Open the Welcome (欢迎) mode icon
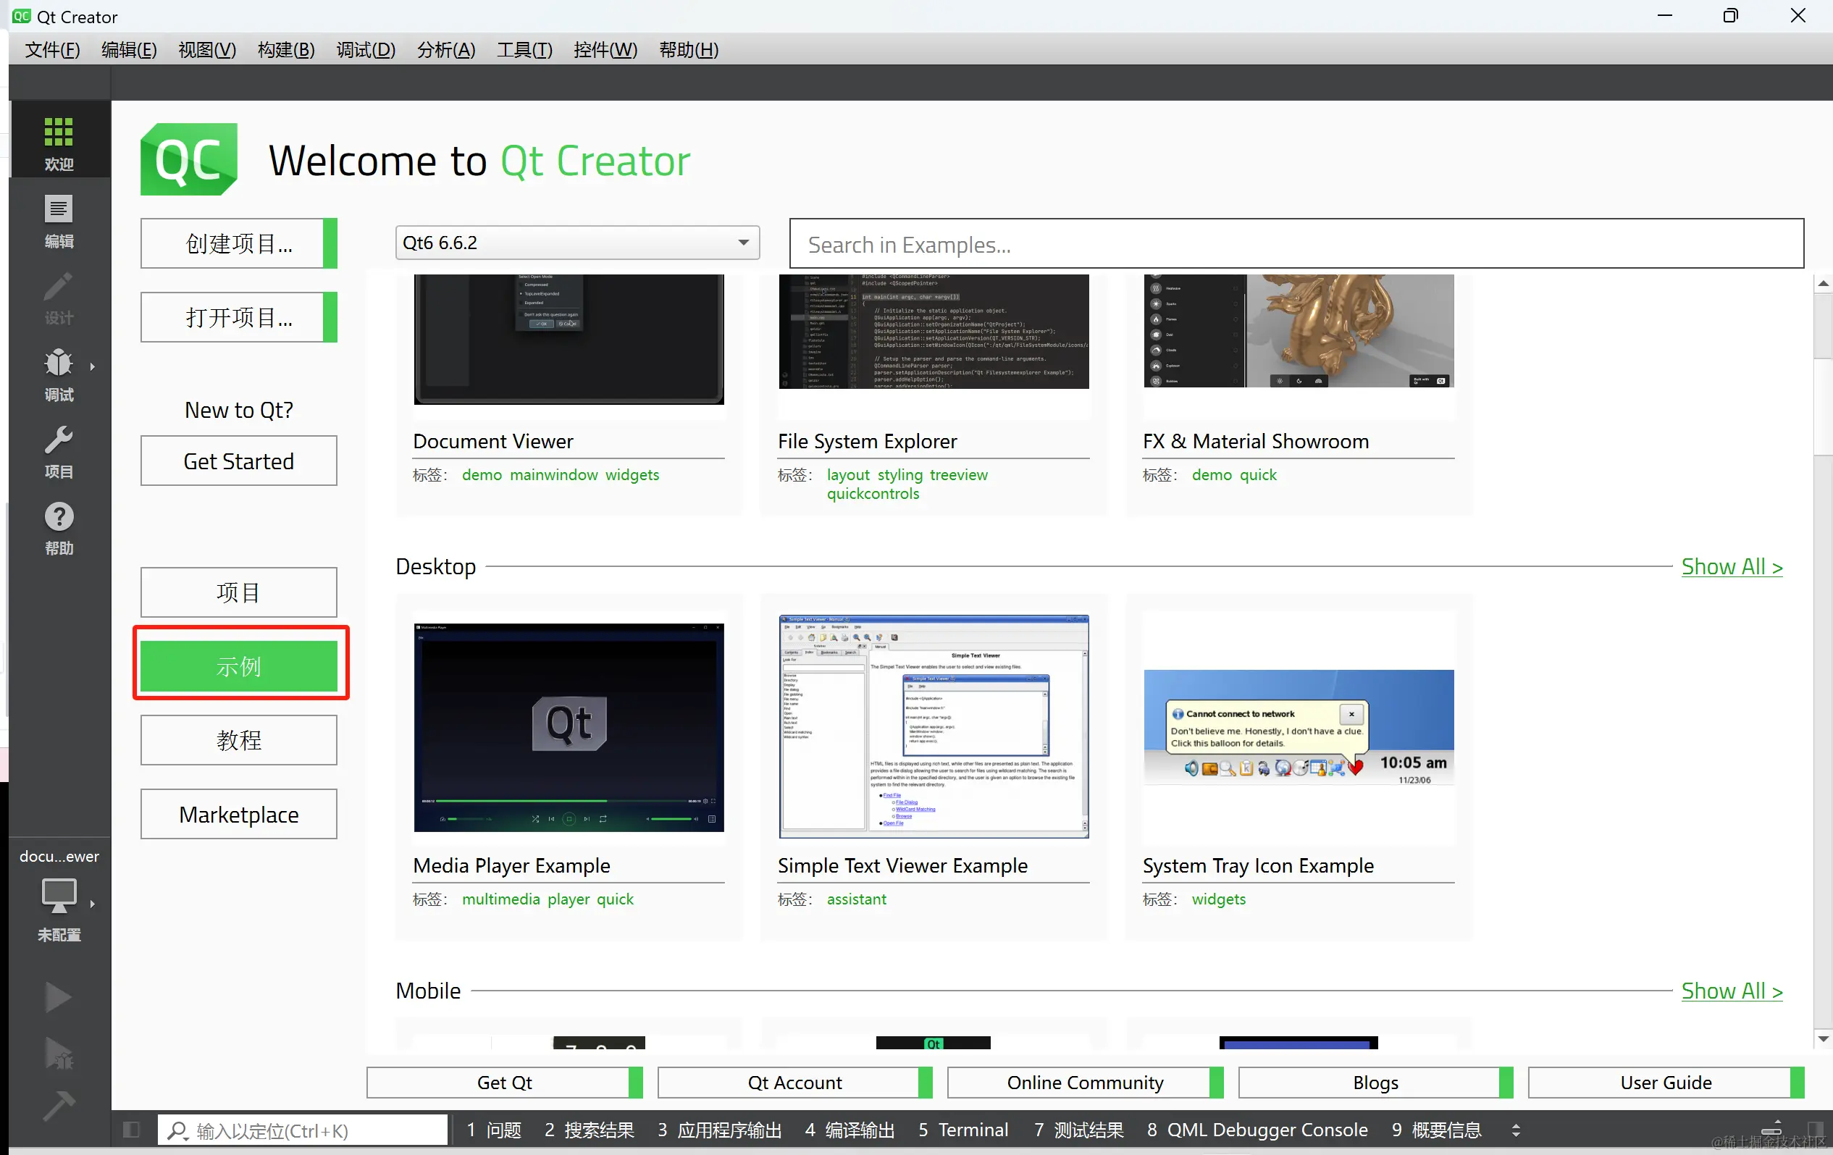Viewport: 1833px width, 1155px height. point(59,142)
